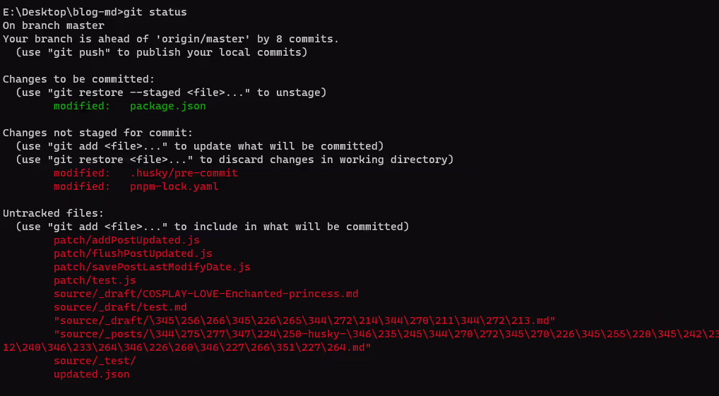Click patch/savePostLastModifyDate.js in untracked files
Screen dimensions: 719x396
[x=152, y=267]
